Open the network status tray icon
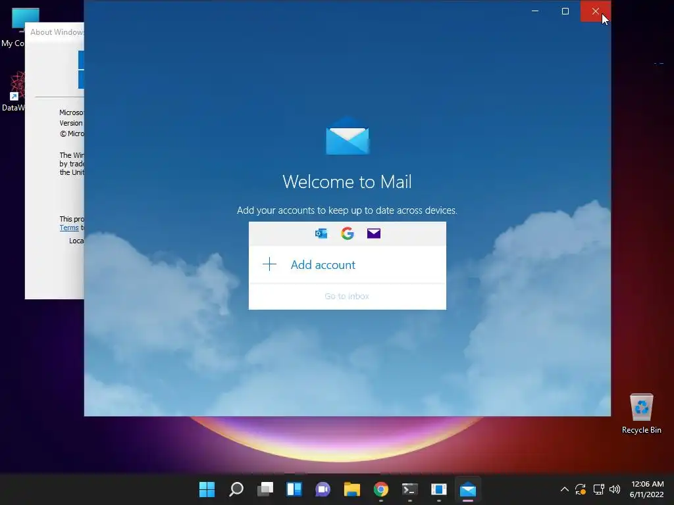Viewport: 674px width, 505px height. (x=598, y=489)
